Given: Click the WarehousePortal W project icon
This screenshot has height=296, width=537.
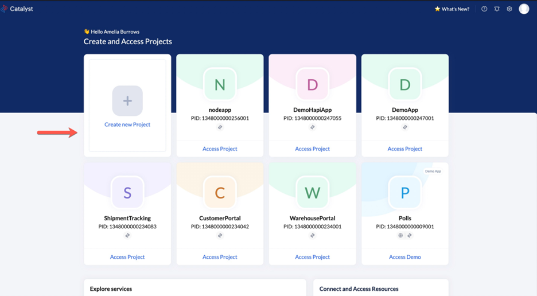Looking at the screenshot, I should (312, 193).
